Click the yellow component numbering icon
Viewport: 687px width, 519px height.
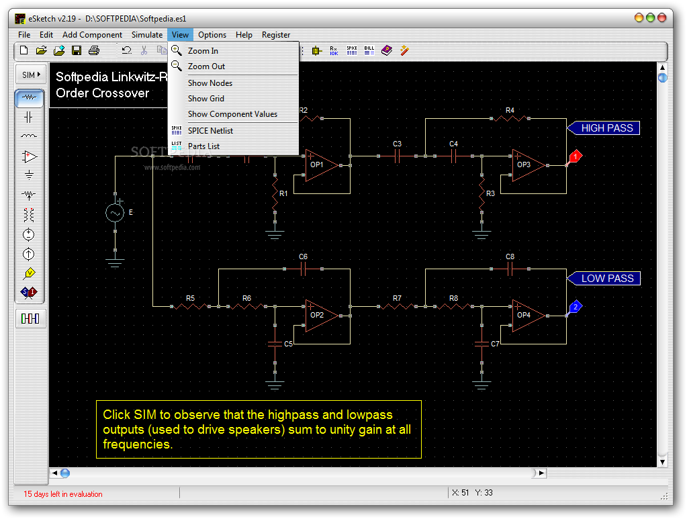317,51
